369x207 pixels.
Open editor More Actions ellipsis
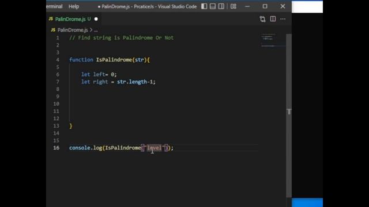tap(283, 19)
